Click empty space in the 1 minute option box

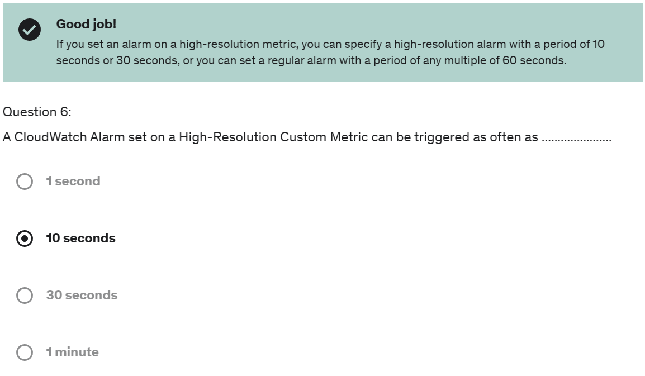[x=370, y=352]
